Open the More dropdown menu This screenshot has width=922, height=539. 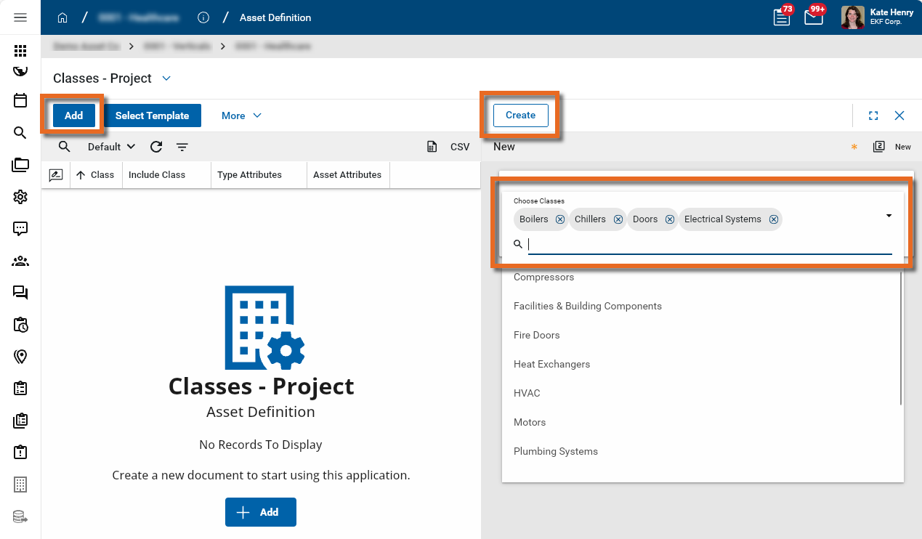[x=241, y=115]
